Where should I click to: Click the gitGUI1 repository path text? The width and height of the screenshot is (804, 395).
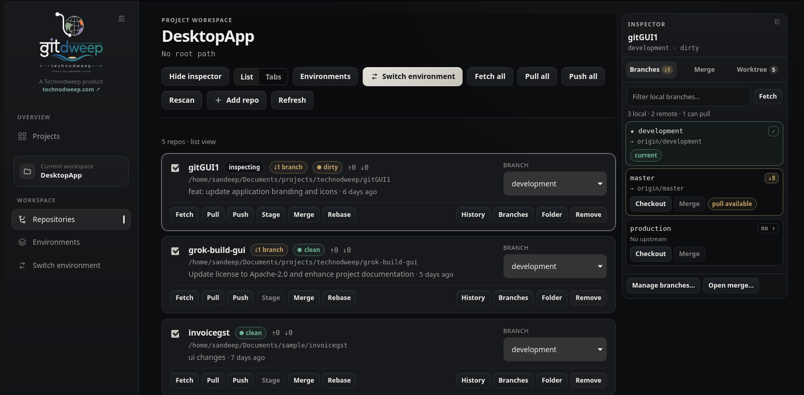pos(289,180)
